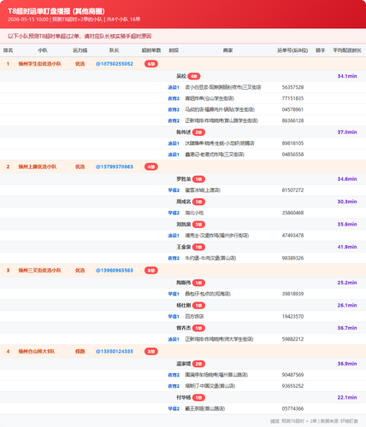Click the 37.8min average delivery time
Screen dimensions: 366x427
tap(347, 132)
